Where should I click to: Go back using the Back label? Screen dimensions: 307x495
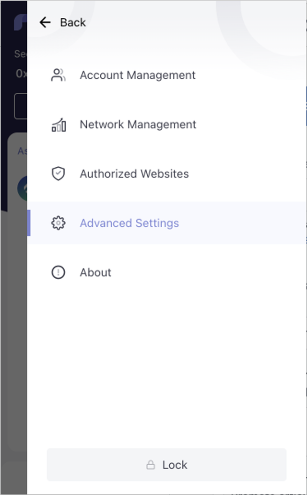pyautogui.click(x=73, y=23)
